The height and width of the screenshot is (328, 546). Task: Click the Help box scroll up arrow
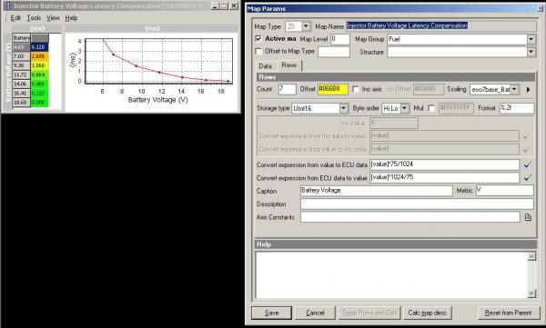[531, 257]
